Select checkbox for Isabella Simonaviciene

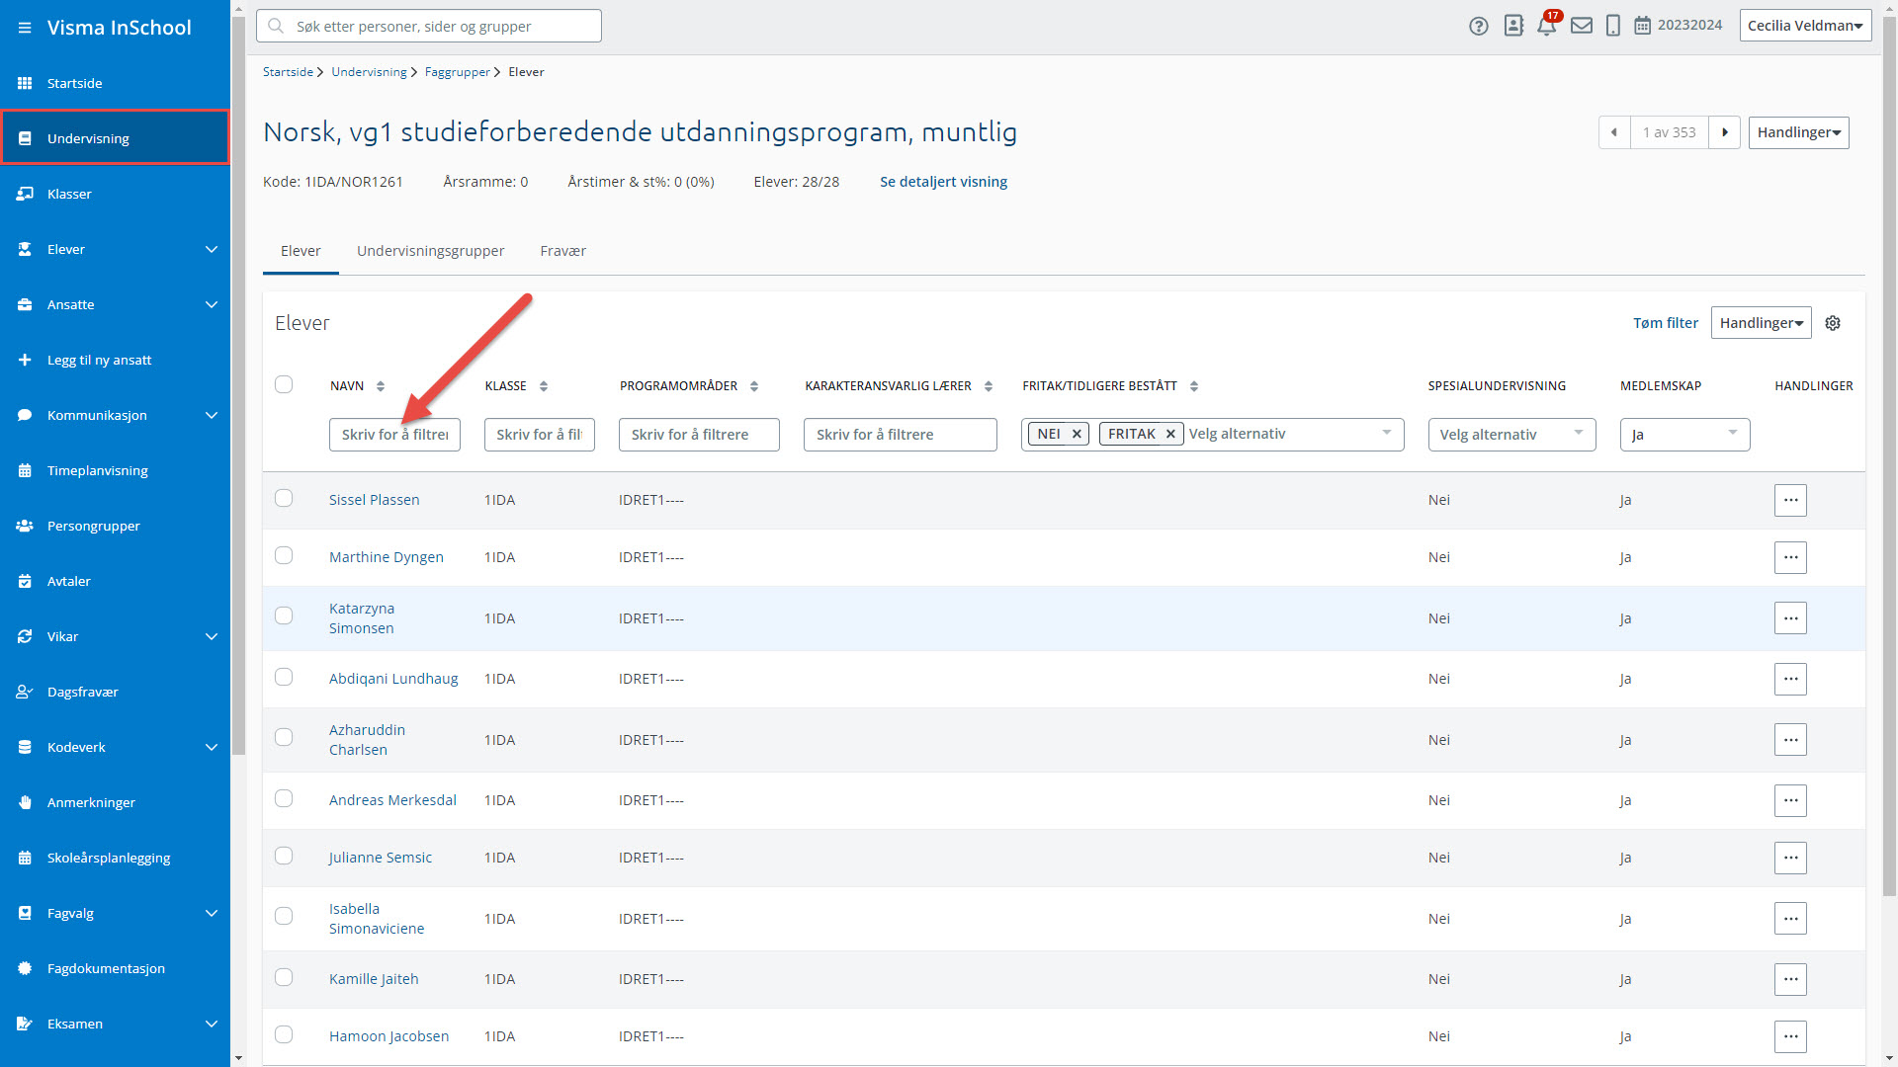(x=284, y=916)
